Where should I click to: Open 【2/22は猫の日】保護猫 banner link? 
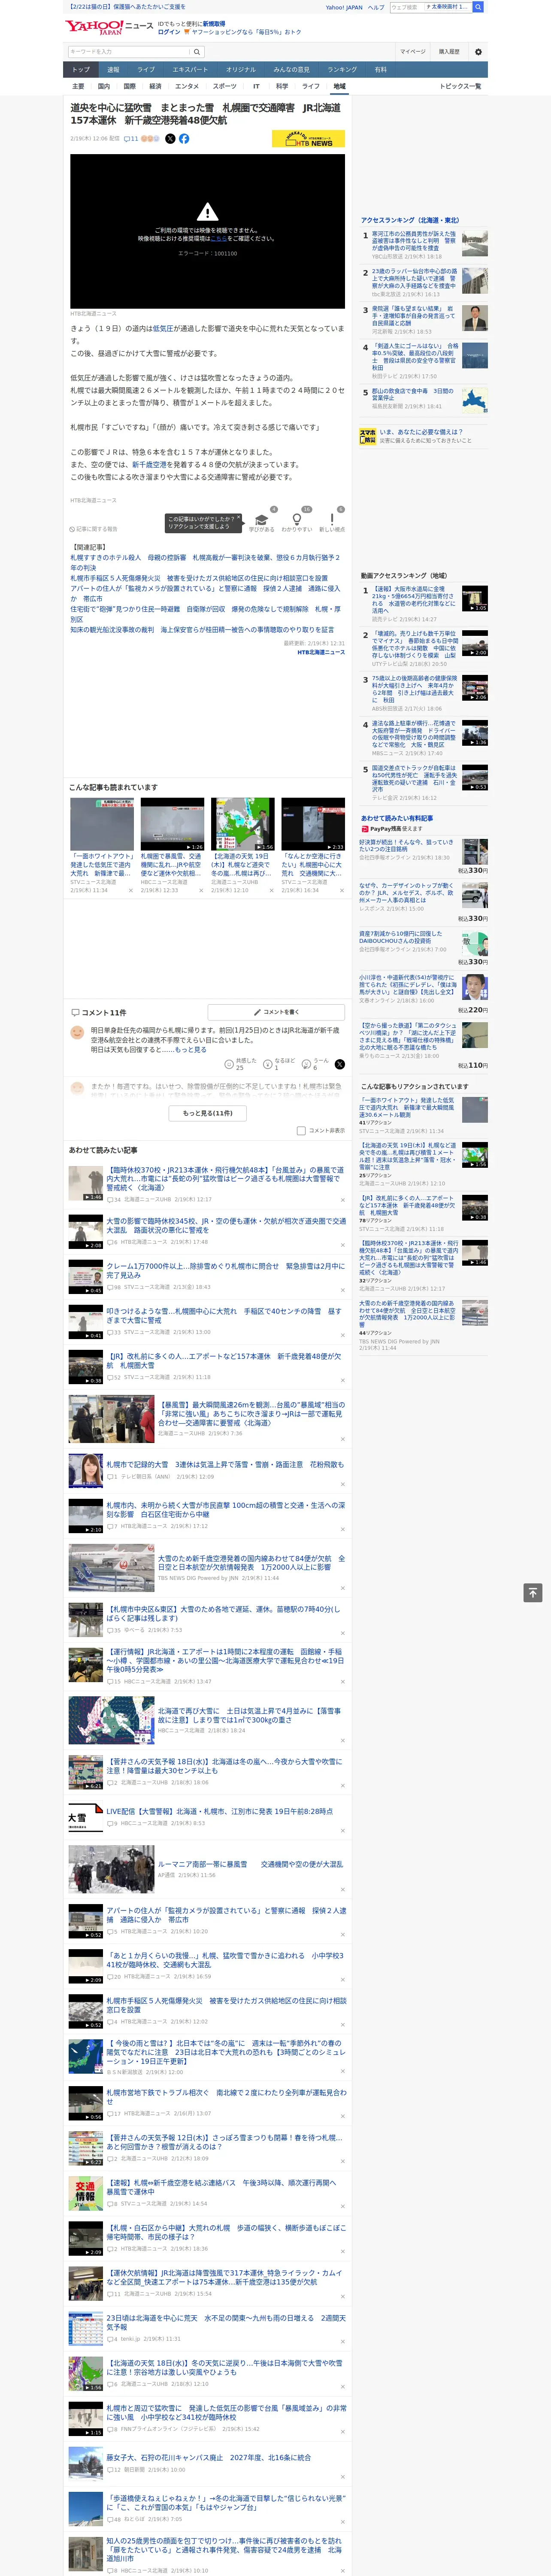point(128,7)
